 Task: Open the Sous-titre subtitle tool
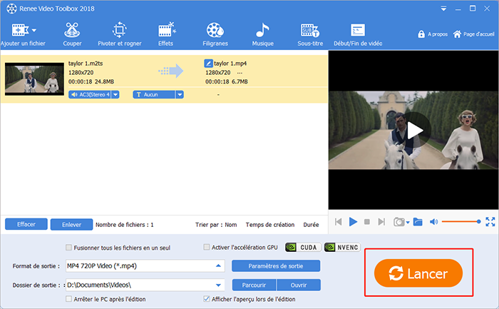point(310,35)
